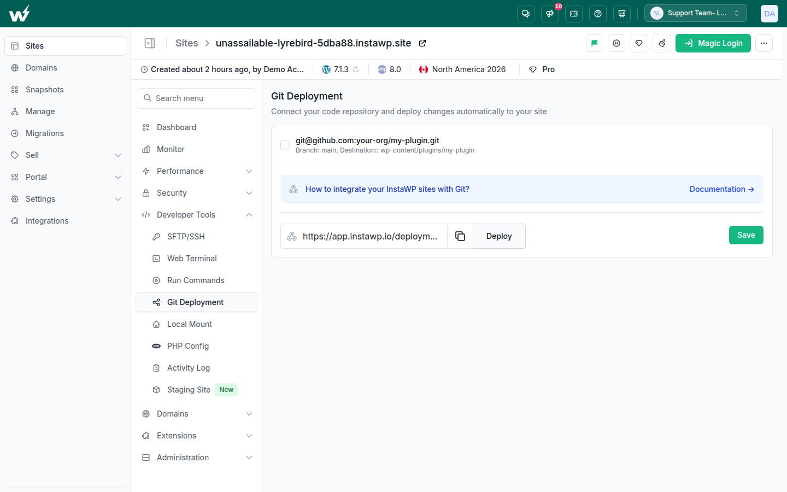Open the three-dots more options menu

pos(764,43)
